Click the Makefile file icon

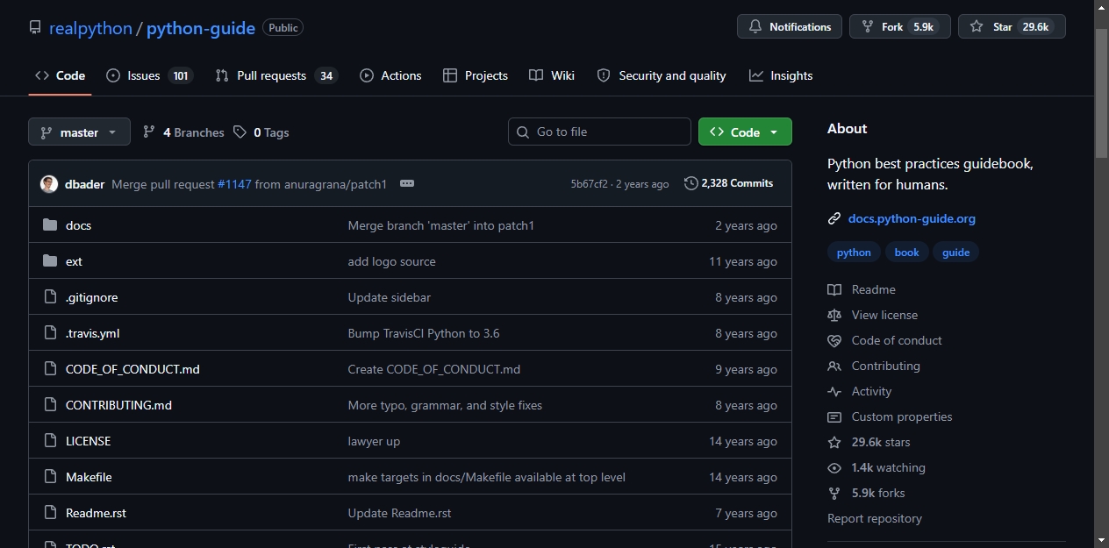[x=50, y=477]
